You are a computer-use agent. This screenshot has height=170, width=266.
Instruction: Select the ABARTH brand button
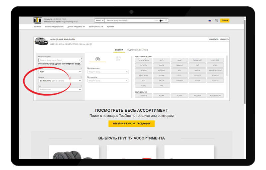click(144, 96)
